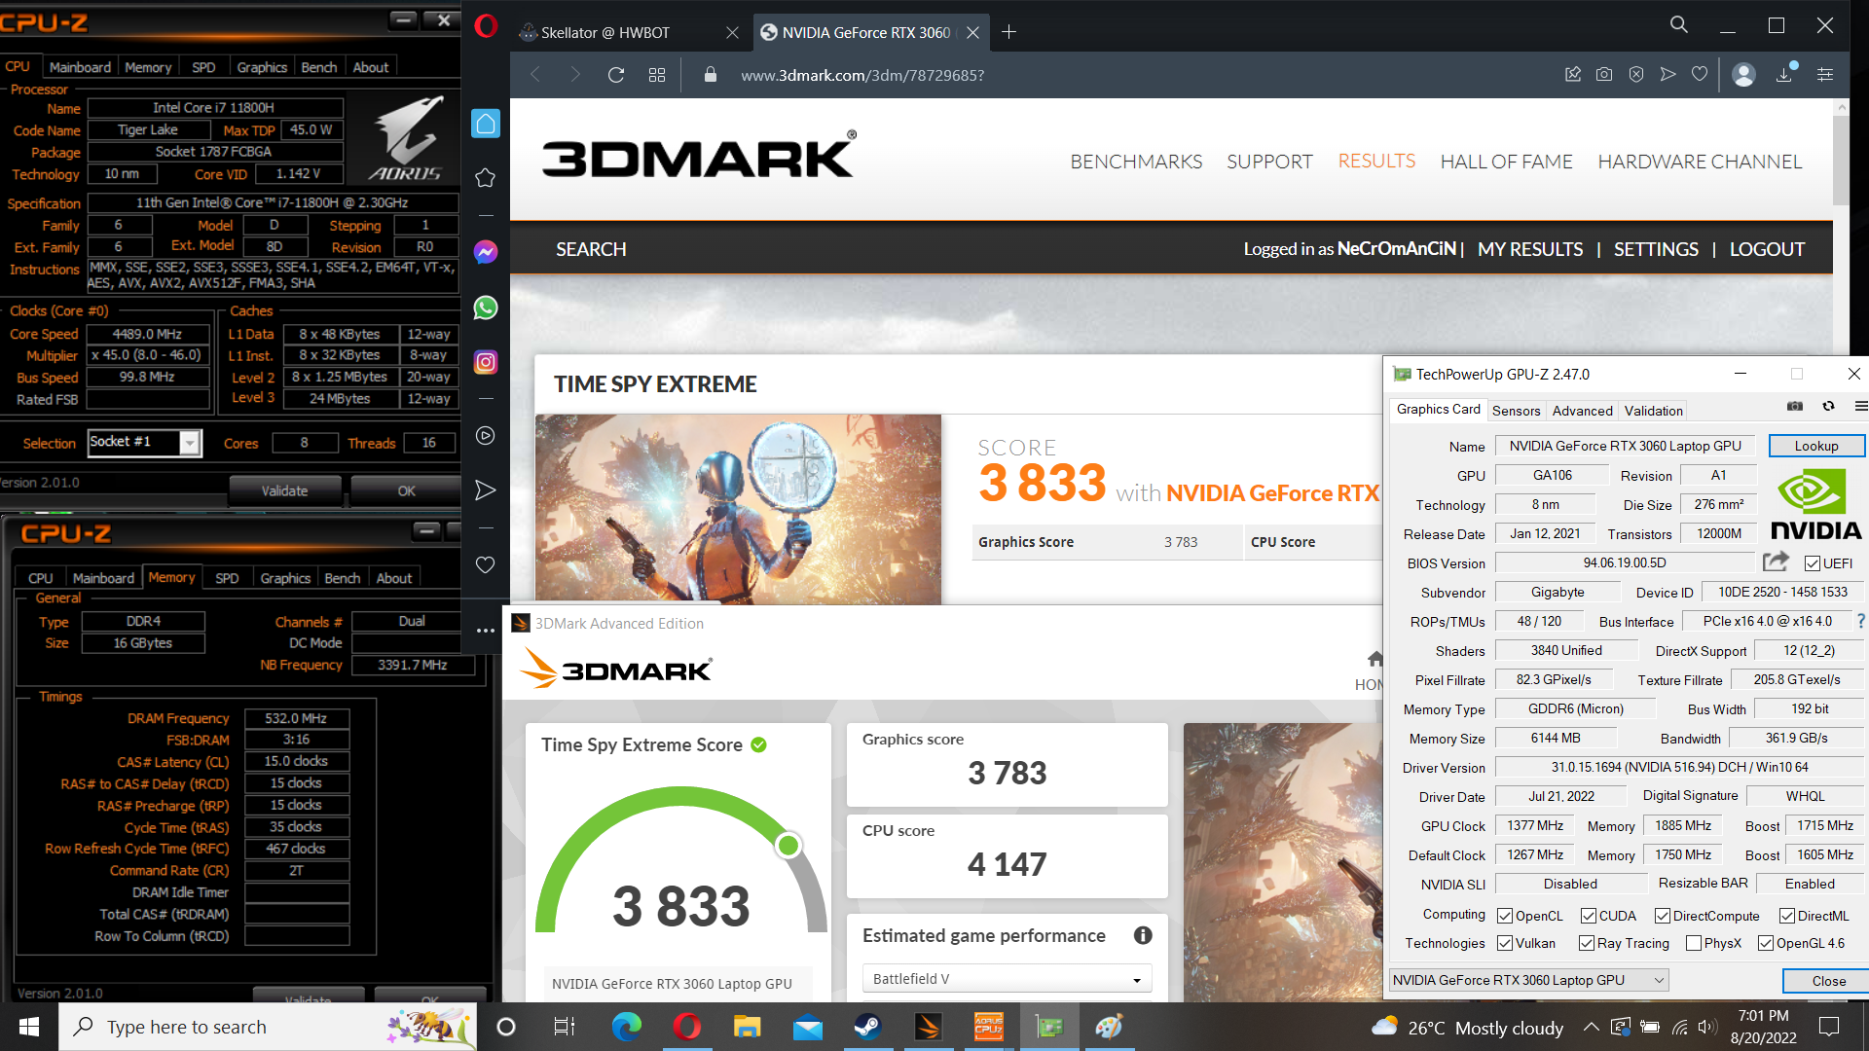Toggle the DirectML checkbox
Viewport: 1869px width, 1051px height.
[1787, 916]
